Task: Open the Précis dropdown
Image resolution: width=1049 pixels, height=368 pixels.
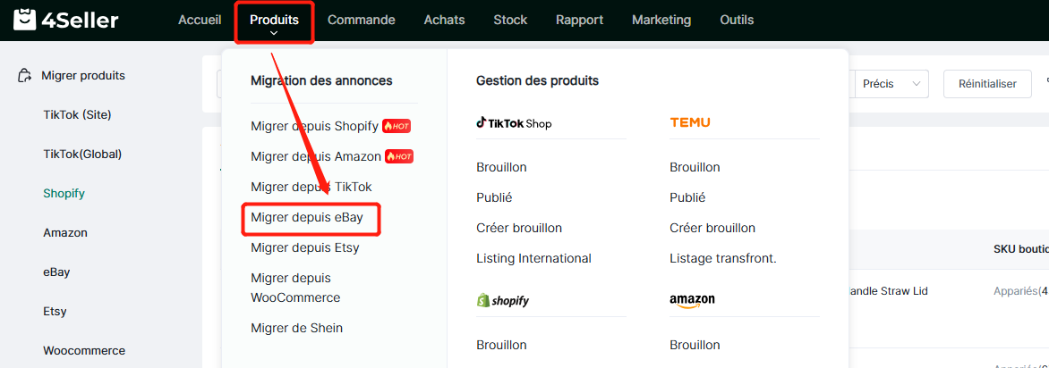Action: pos(891,84)
